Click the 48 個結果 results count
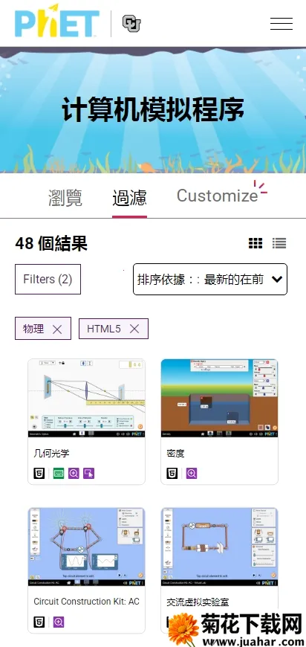This screenshot has height=647, width=306. 51,243
